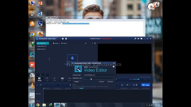
Task: Select Sample Colors in media library
Action: (42, 46)
